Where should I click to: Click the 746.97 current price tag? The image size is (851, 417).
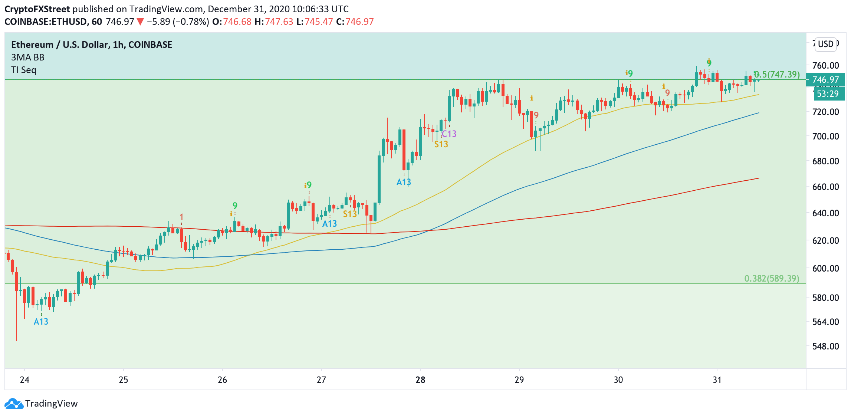coord(825,80)
